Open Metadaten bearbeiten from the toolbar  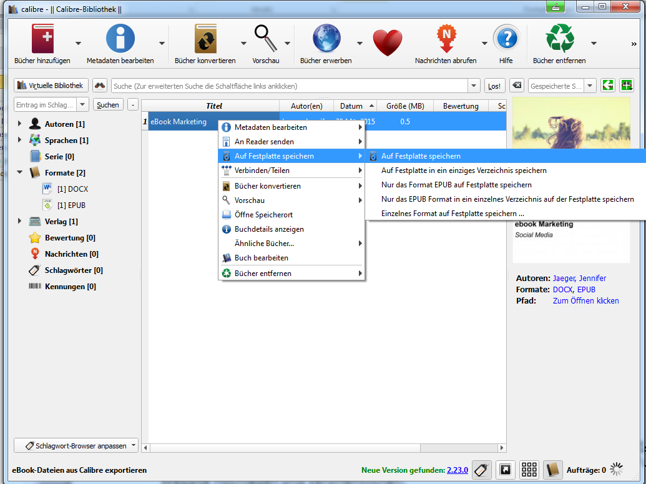point(120,39)
